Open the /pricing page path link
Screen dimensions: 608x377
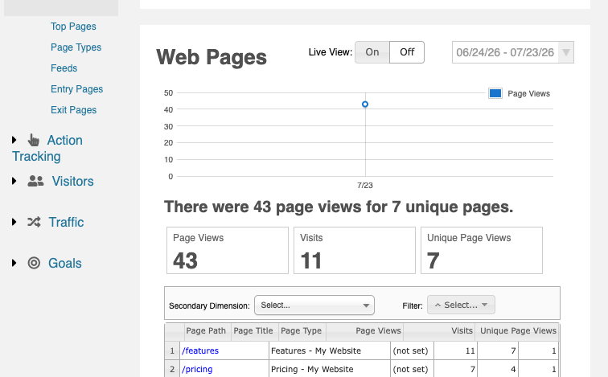coord(197,369)
